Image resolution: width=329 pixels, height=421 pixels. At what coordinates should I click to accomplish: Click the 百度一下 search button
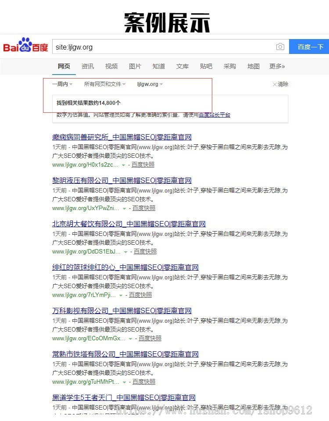[x=309, y=47]
